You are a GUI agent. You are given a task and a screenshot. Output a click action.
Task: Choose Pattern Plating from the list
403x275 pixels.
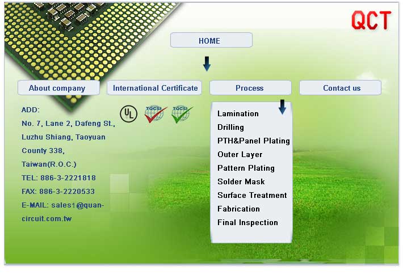coord(246,168)
